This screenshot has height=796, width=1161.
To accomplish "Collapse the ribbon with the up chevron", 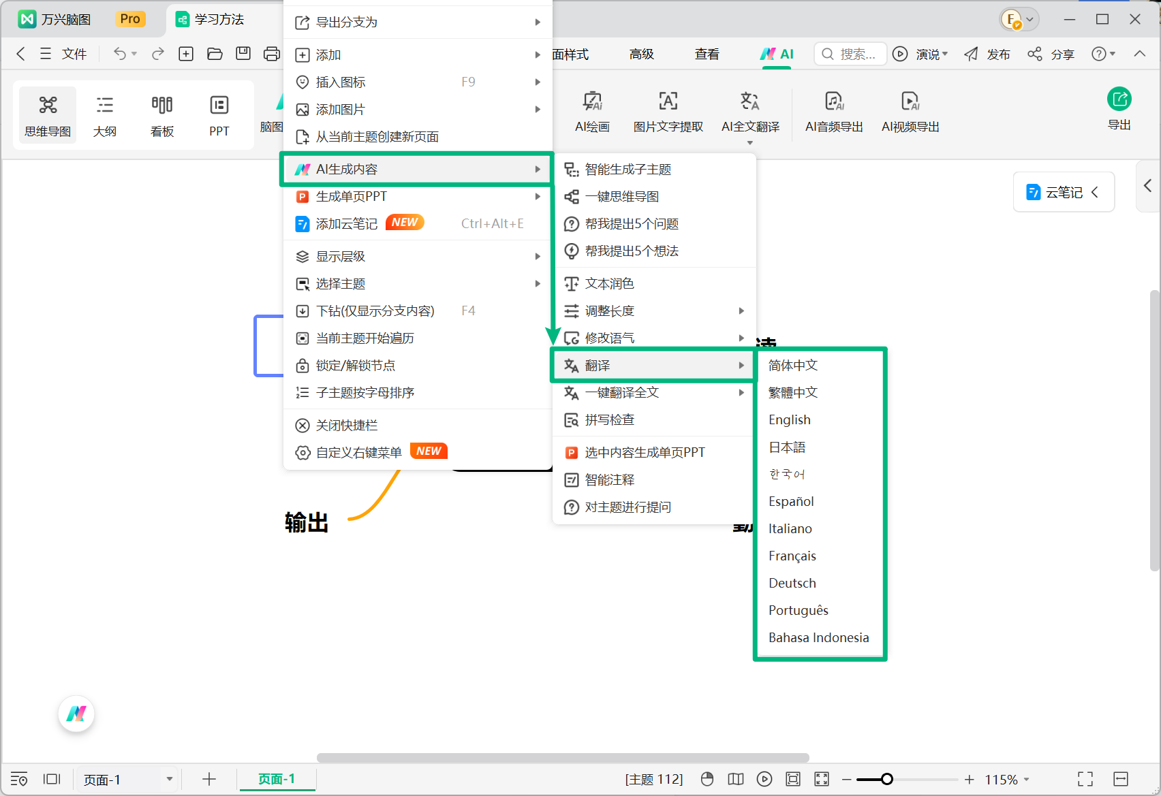I will pyautogui.click(x=1140, y=54).
